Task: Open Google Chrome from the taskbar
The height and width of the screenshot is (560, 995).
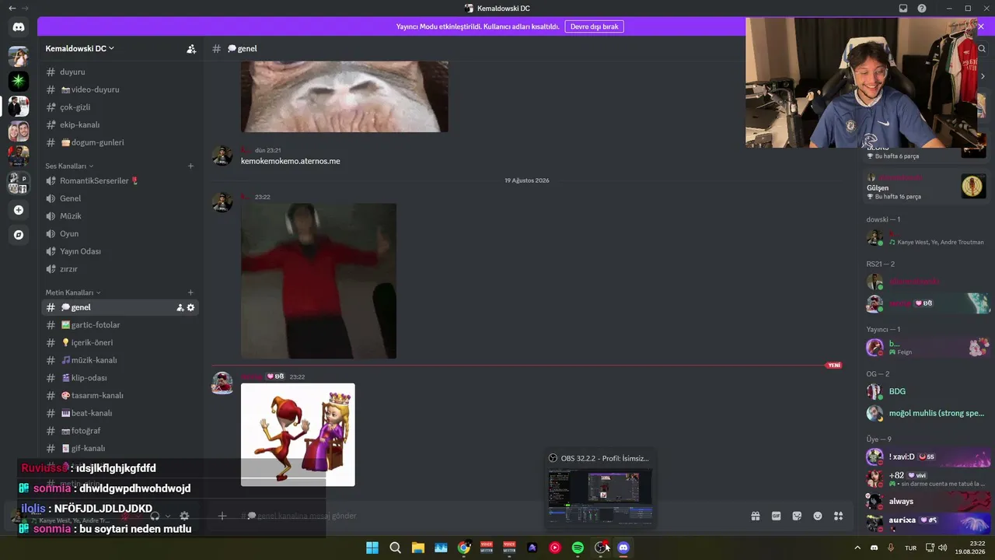Action: coord(464,548)
